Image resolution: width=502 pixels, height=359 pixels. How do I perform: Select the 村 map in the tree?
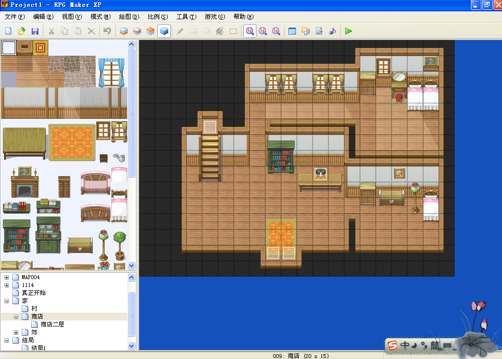click(x=34, y=309)
